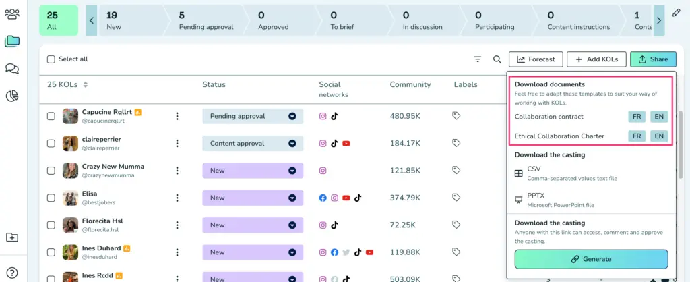Check the box for Crazy New Mumma
The width and height of the screenshot is (690, 282).
[x=51, y=171]
